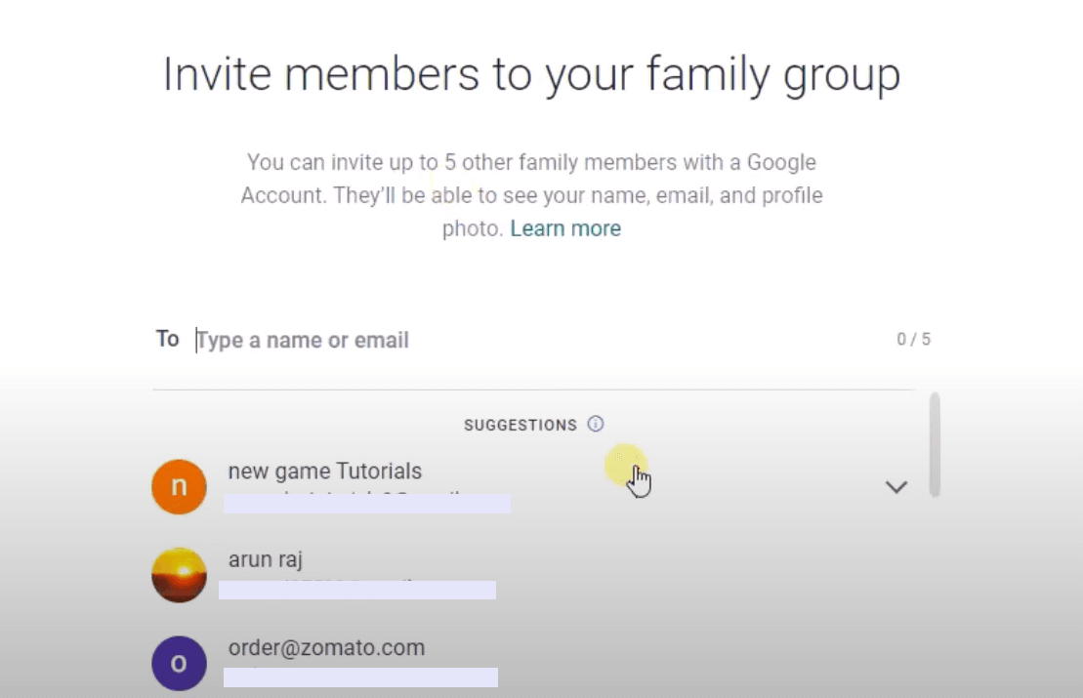Click the info icon beside SUGGESTIONS
The image size is (1083, 698).
[596, 425]
